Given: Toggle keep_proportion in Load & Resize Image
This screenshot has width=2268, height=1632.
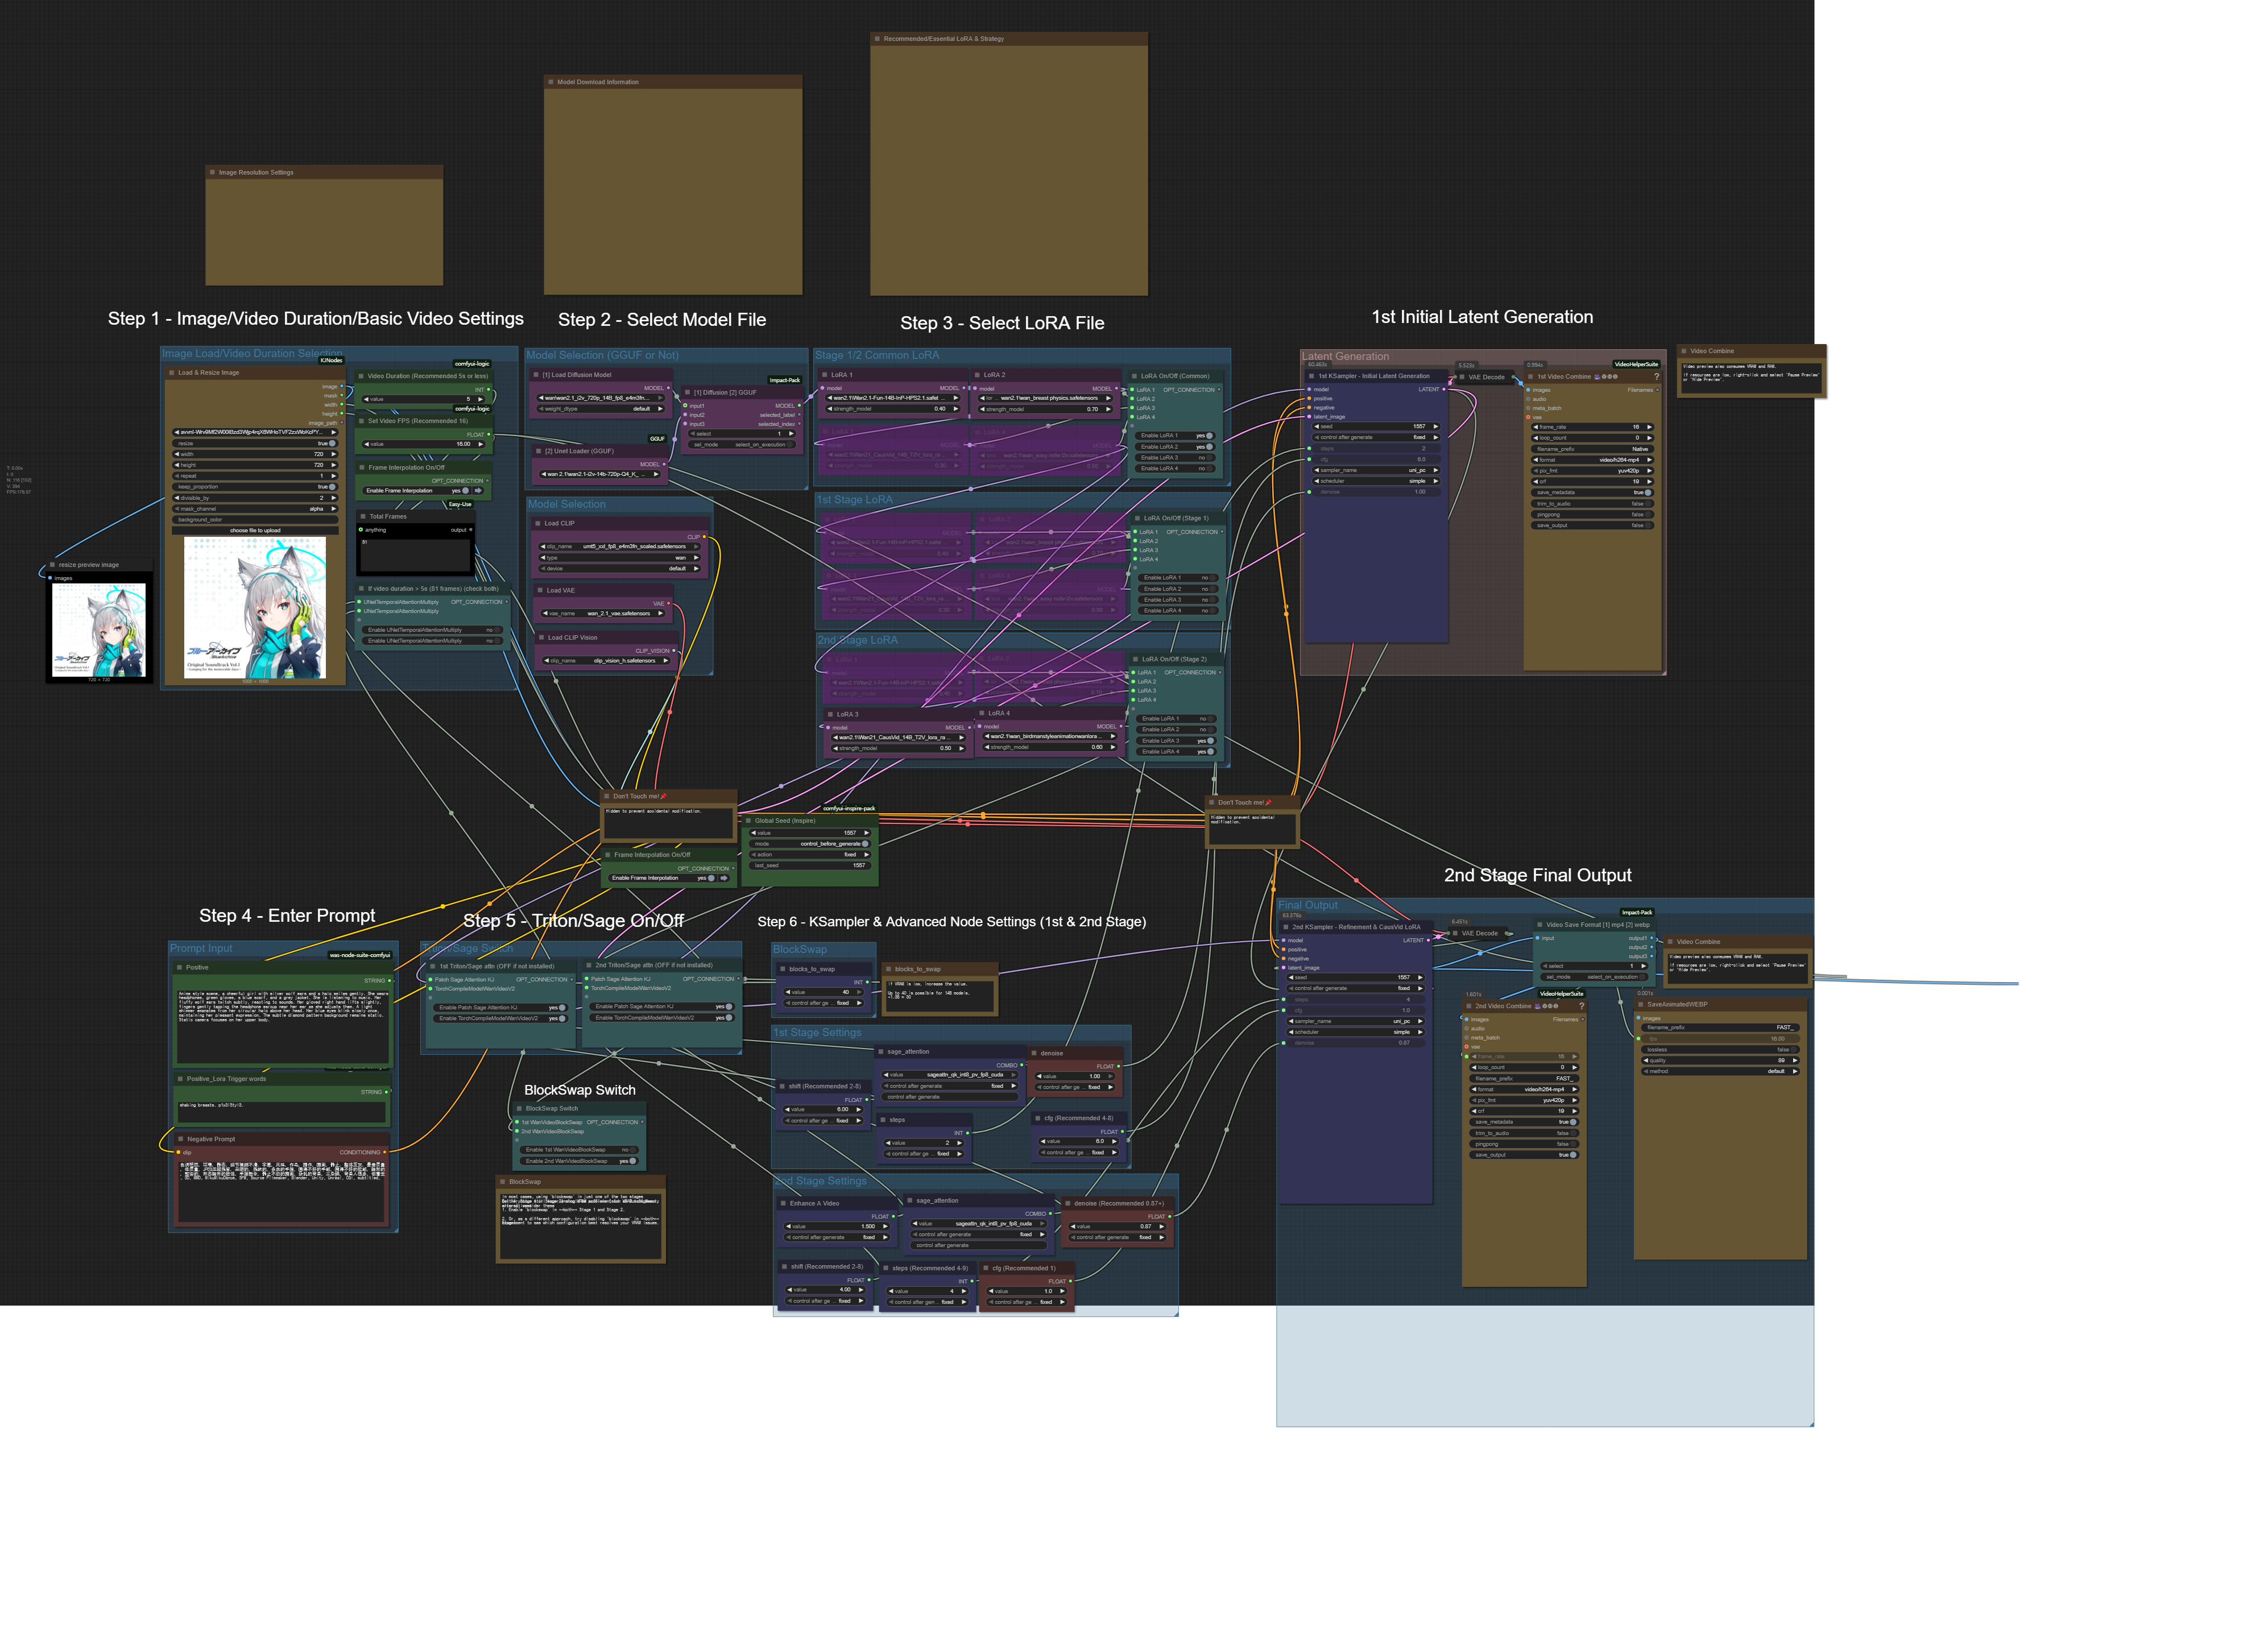Looking at the screenshot, I should point(332,487).
